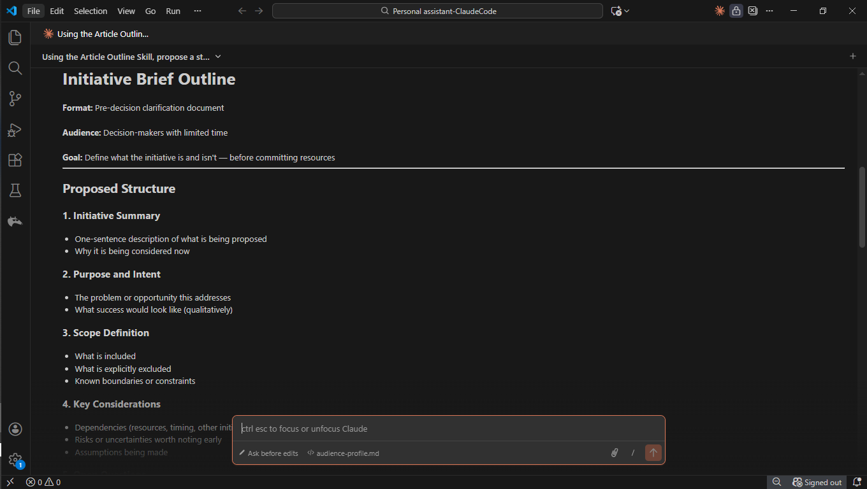This screenshot has width=867, height=489.
Task: Open title bar more actions ellipsis
Action: (x=769, y=11)
